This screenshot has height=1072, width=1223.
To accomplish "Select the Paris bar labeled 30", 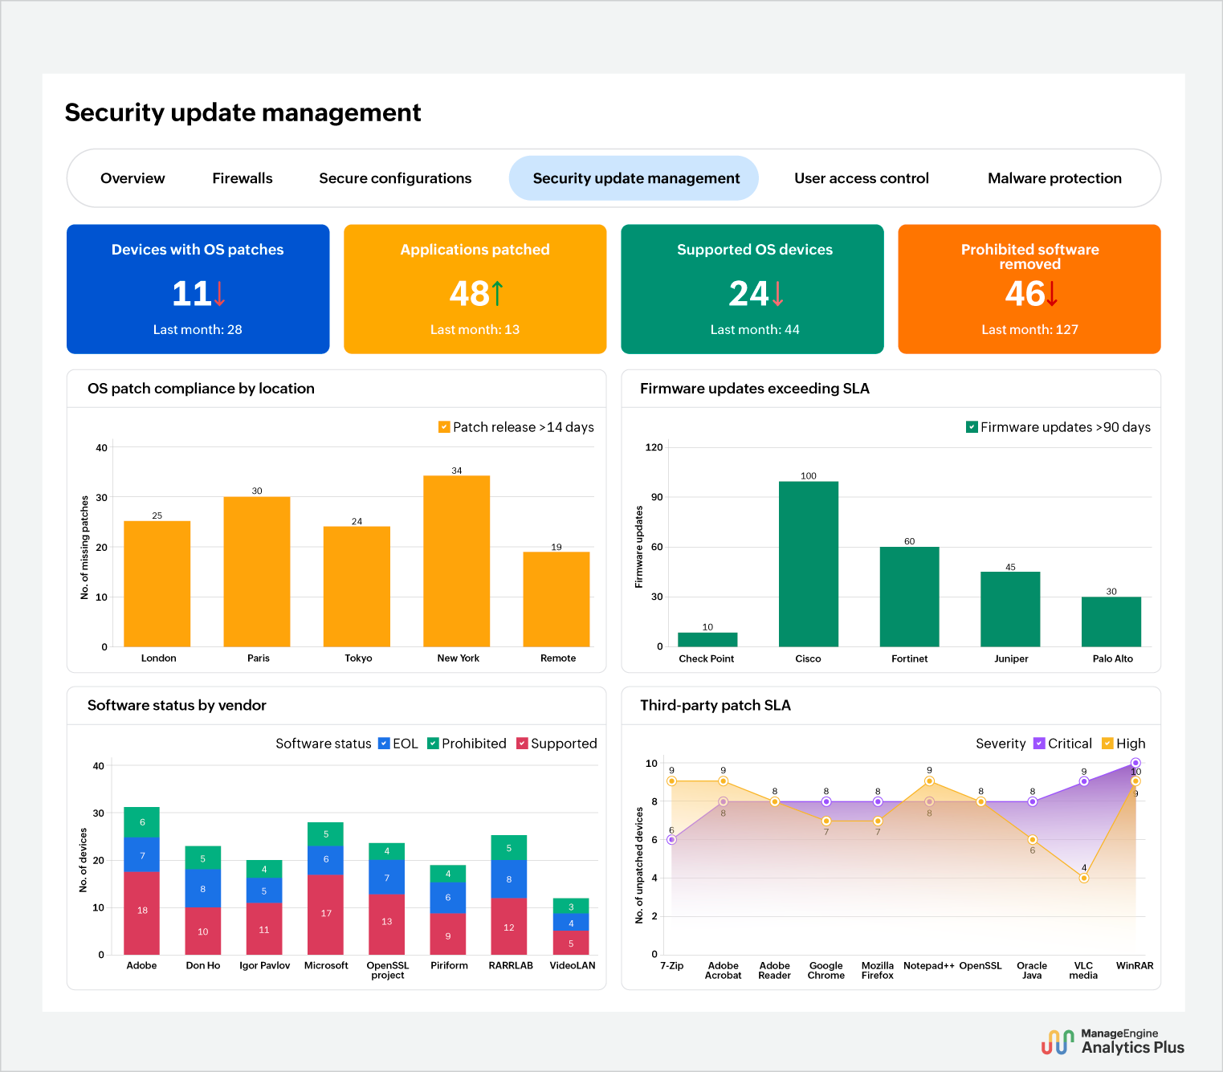I will tap(257, 572).
